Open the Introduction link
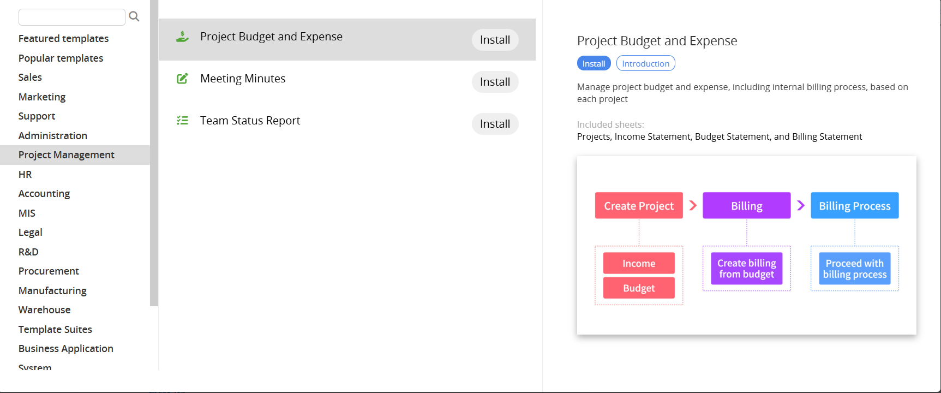Image resolution: width=941 pixels, height=393 pixels. pos(645,63)
